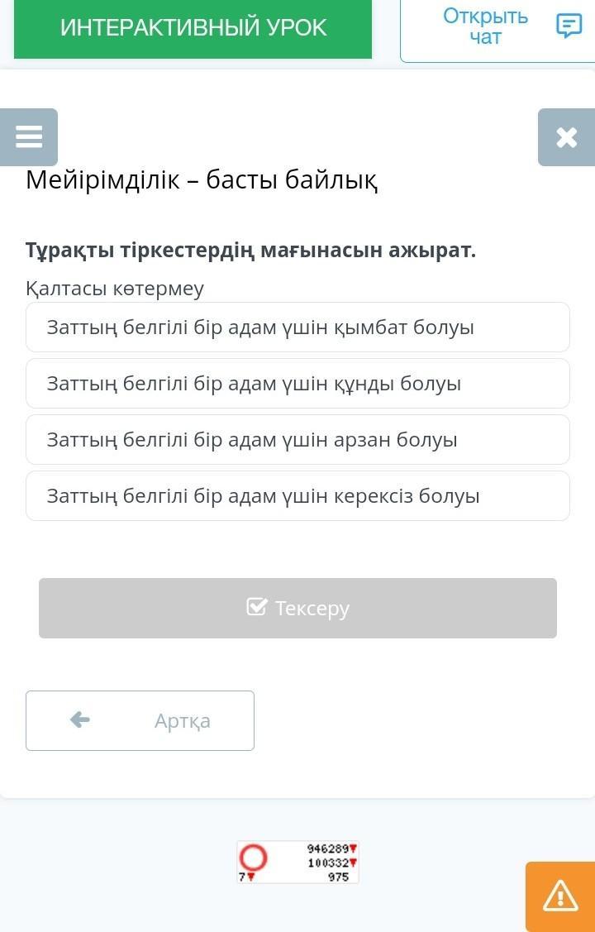This screenshot has width=595, height=932.
Task: Open the hamburger menu
Action: pyautogui.click(x=28, y=137)
